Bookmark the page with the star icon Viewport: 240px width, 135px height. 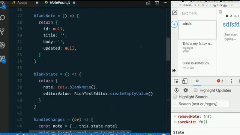[x=199, y=5]
